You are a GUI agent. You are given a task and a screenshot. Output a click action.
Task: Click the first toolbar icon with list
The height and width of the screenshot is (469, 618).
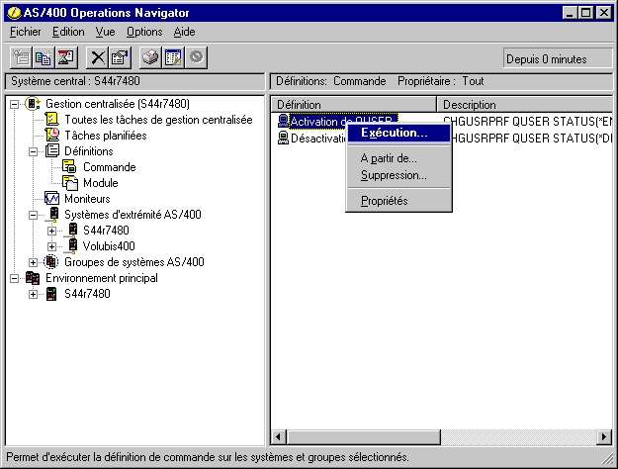pos(21,57)
